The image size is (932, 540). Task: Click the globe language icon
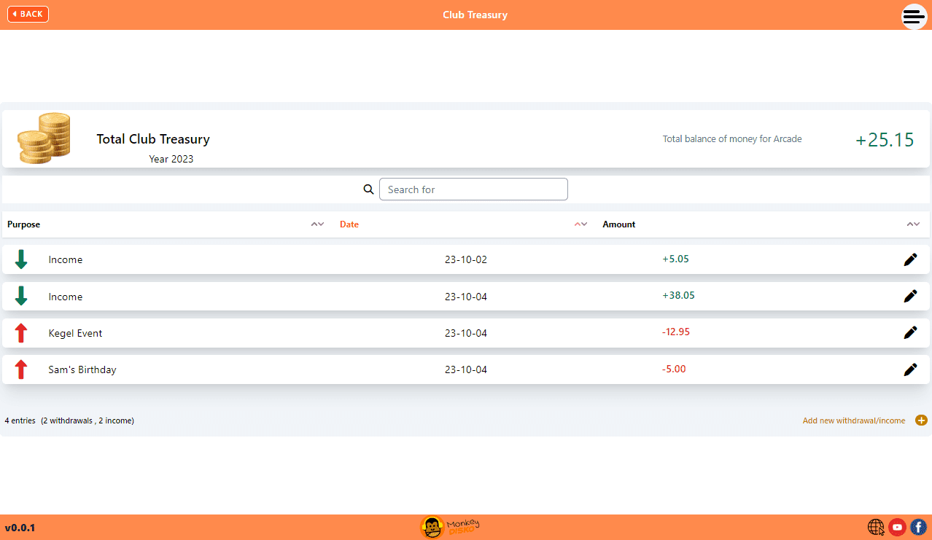[x=876, y=527]
